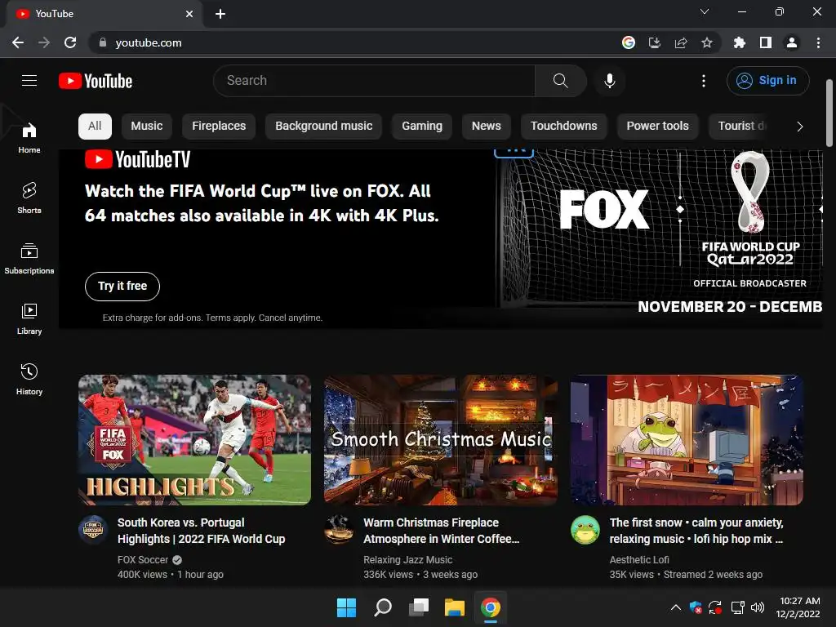The image size is (836, 627).
Task: Show more category chips with right arrow
Action: (800, 127)
